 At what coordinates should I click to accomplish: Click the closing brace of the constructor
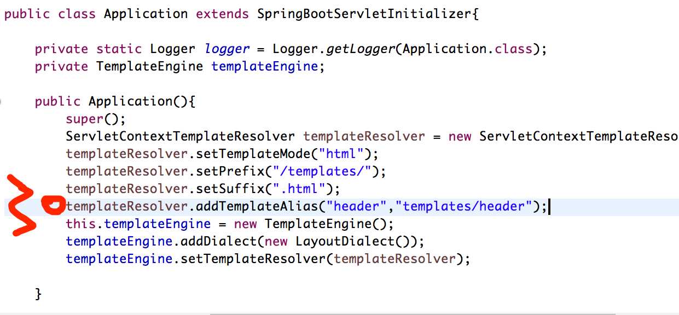pos(38,294)
